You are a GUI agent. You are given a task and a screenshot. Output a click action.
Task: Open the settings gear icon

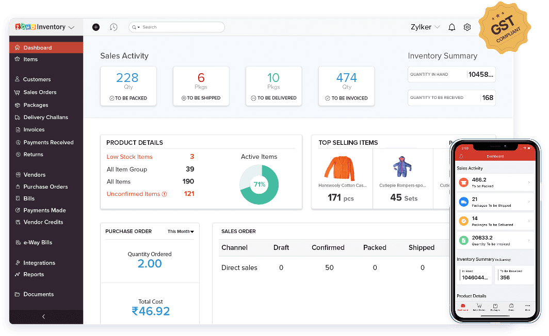tap(467, 27)
